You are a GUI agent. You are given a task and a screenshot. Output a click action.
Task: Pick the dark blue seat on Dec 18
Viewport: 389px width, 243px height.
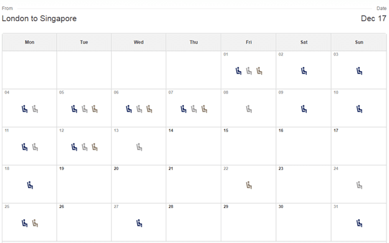pos(30,185)
